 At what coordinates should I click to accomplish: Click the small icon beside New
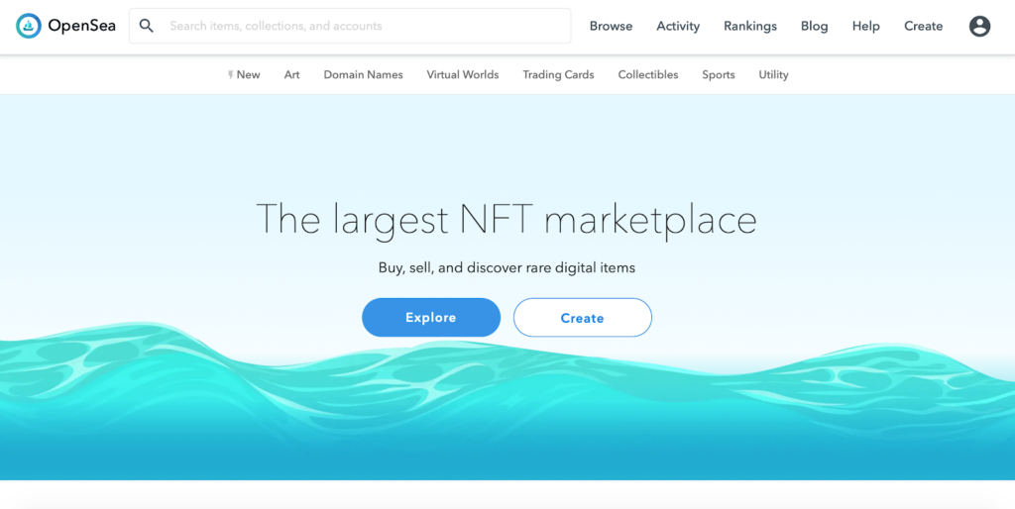(230, 74)
